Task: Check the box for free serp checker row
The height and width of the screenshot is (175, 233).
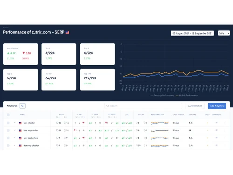Action: 8,145
